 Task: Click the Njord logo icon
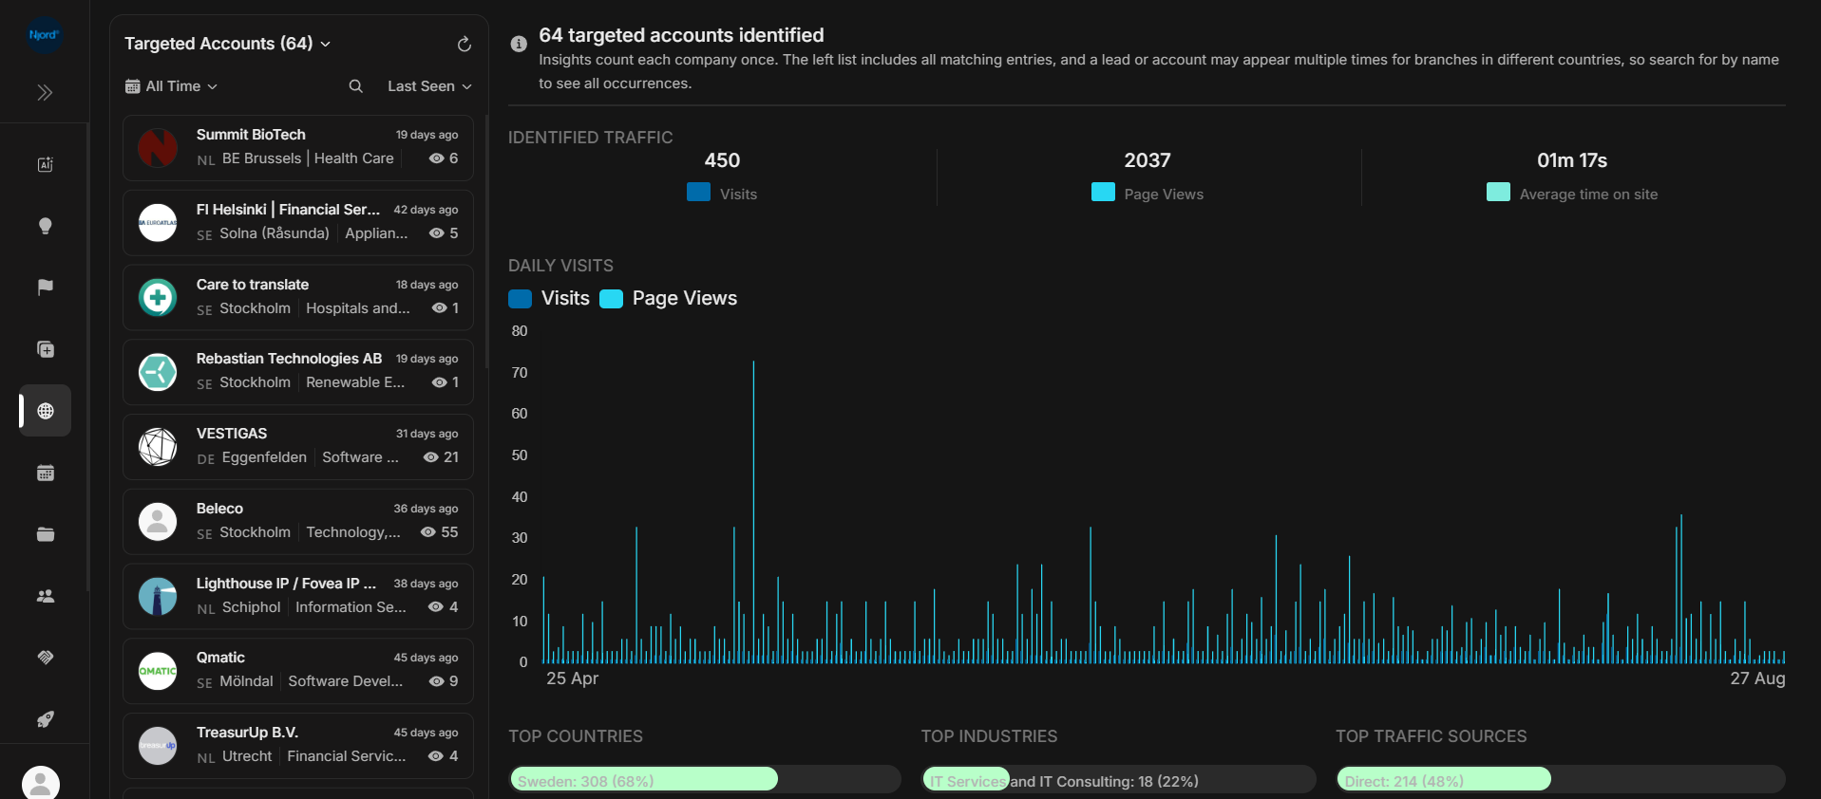point(44,35)
